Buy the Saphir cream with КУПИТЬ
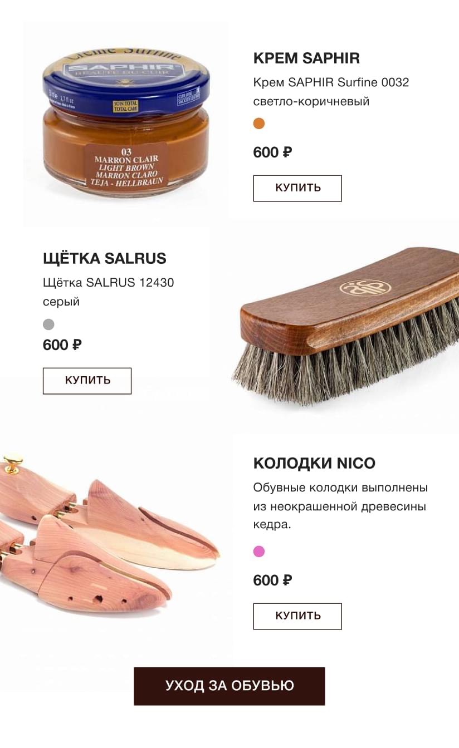The image size is (459, 748). coord(297,188)
